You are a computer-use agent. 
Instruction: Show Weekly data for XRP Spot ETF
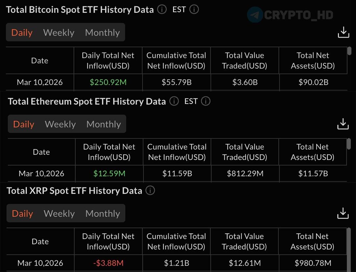[59, 214]
